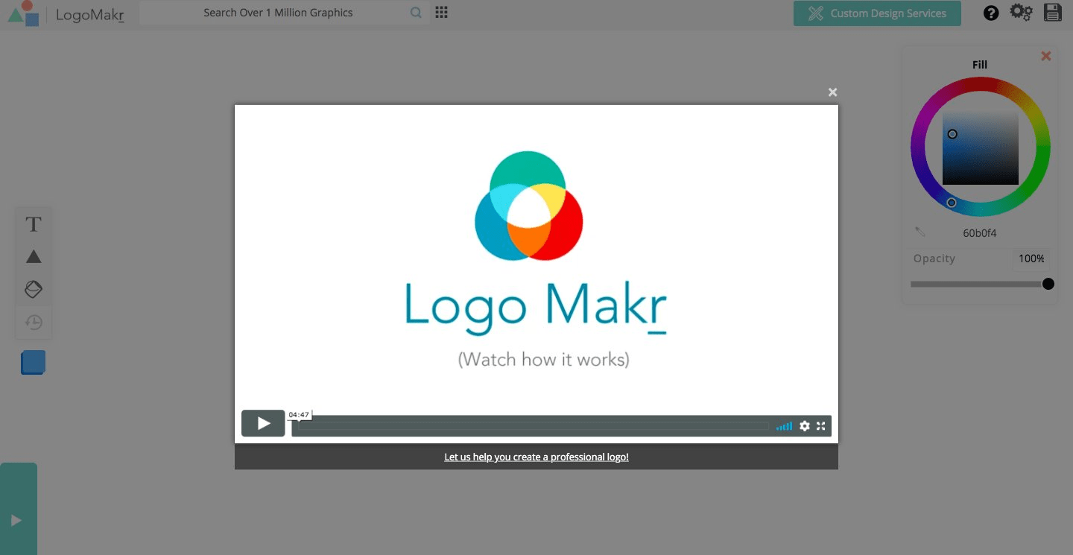Save the logo using the floppy disk icon
The image size is (1073, 555).
[1052, 13]
